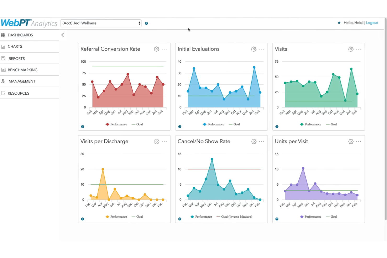Screen dimensions: 387x258
Task: Click the page's vertical scrollbar
Action: pyautogui.click(x=385, y=119)
